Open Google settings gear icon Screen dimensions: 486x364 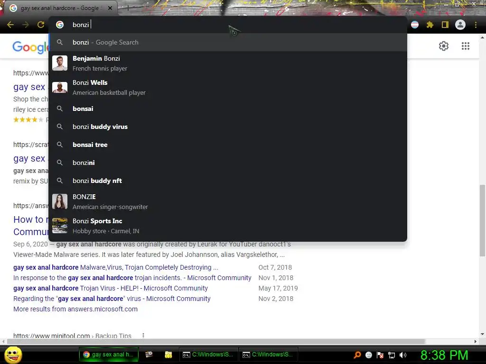click(444, 46)
